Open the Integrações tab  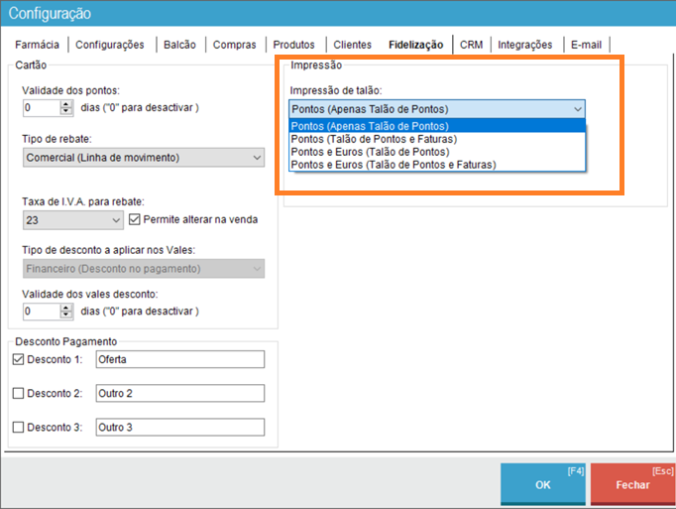pyautogui.click(x=524, y=45)
